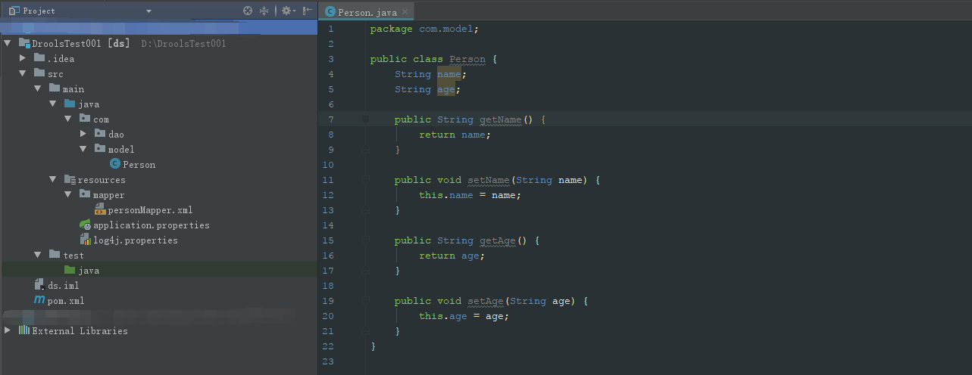Click line number 23 in the gutter
Image resolution: width=972 pixels, height=375 pixels.
(327, 361)
